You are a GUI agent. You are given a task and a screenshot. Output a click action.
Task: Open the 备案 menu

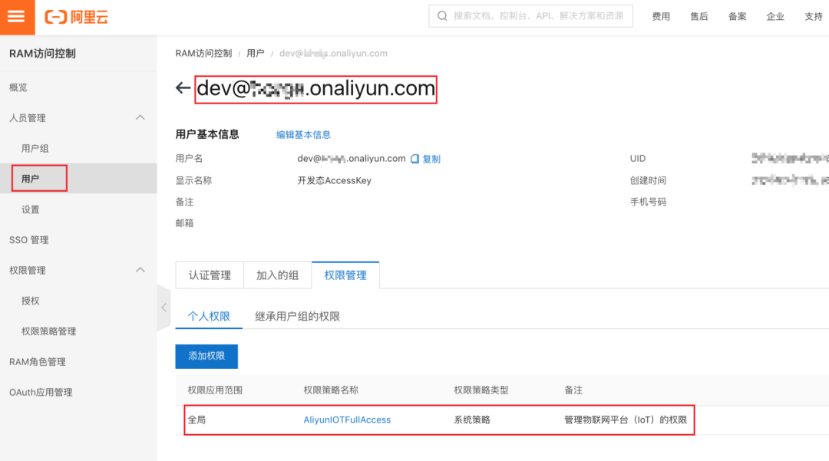pyautogui.click(x=737, y=16)
